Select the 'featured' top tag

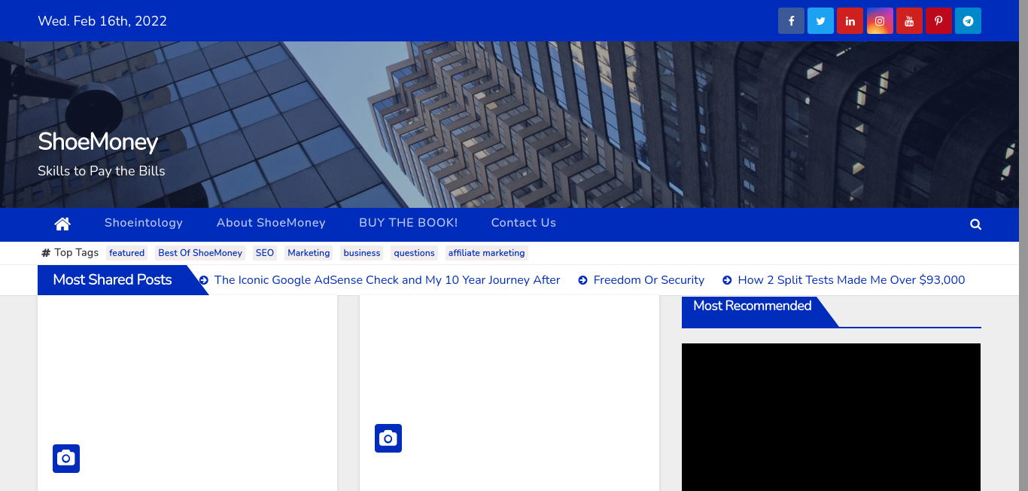pyautogui.click(x=126, y=253)
